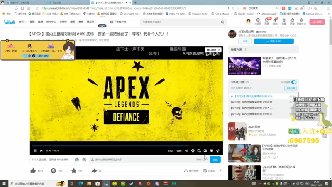Viewport: 332px width, 187px height.
Task: Open the 直播 navigation item
Action: (x=40, y=22)
